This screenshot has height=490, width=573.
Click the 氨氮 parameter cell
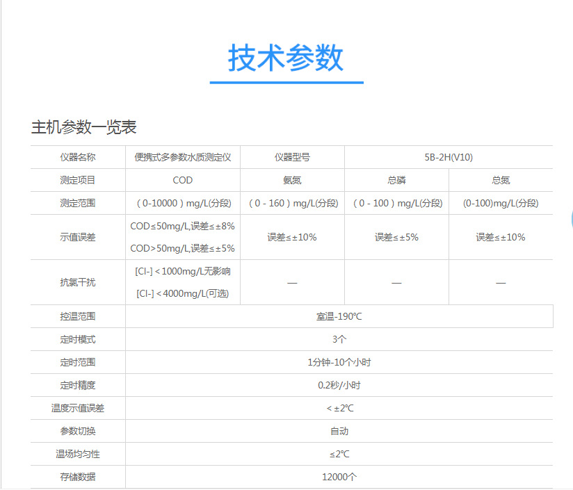[x=291, y=180]
